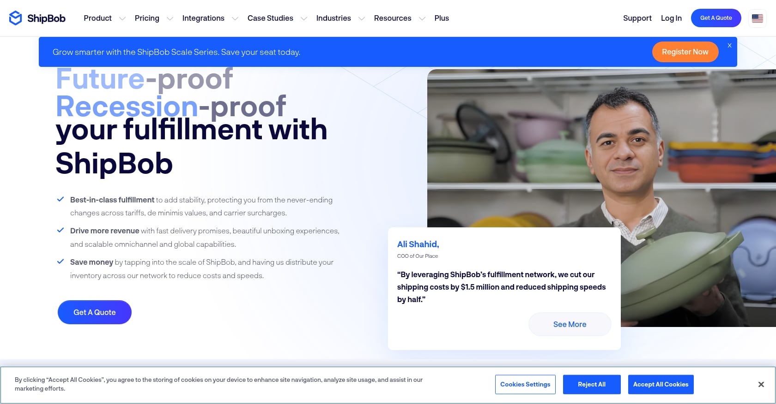Click the Ali Shahid name
Screen dimensions: 776x404
tap(418, 244)
